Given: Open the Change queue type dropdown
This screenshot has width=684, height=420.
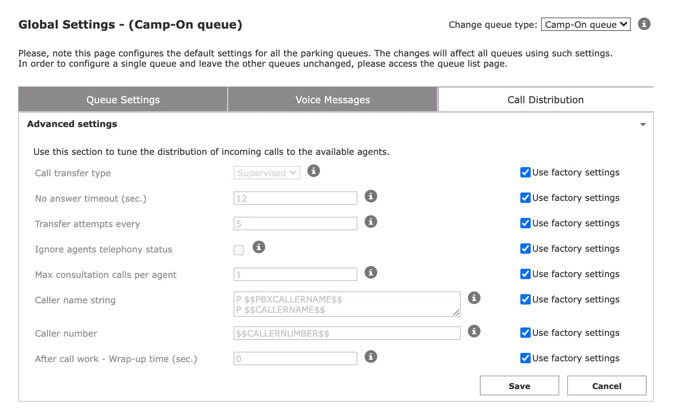Looking at the screenshot, I should pos(585,25).
